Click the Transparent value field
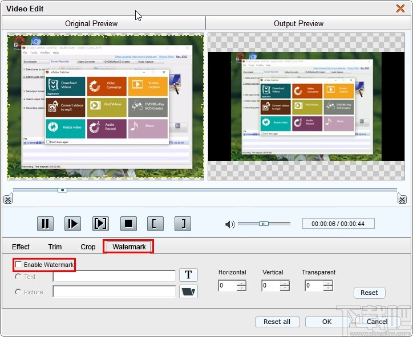Viewport: 413px width, 337px height. click(314, 285)
